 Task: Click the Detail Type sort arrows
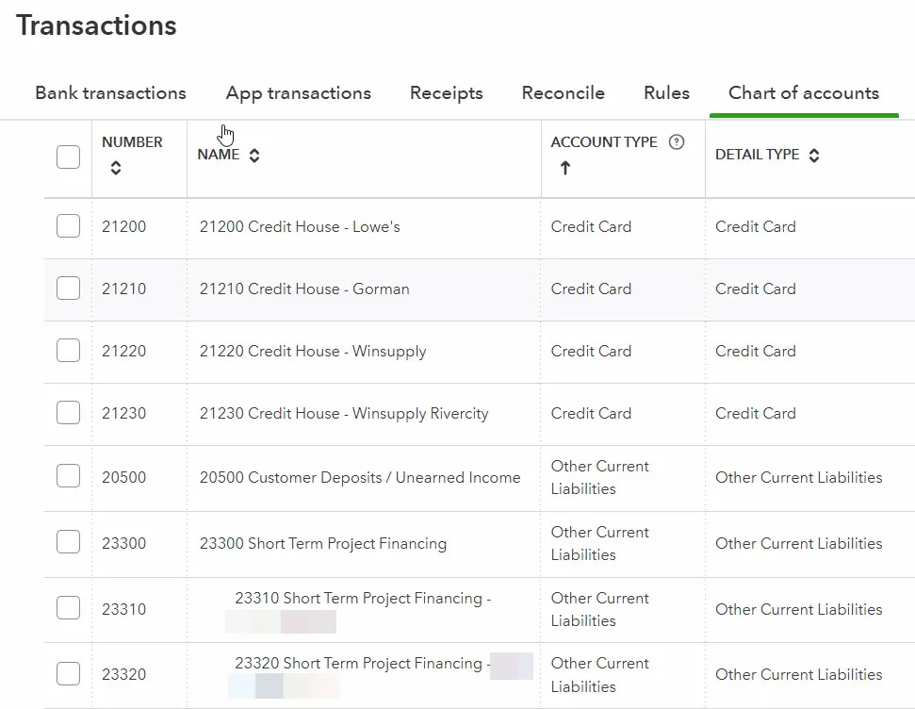click(814, 156)
